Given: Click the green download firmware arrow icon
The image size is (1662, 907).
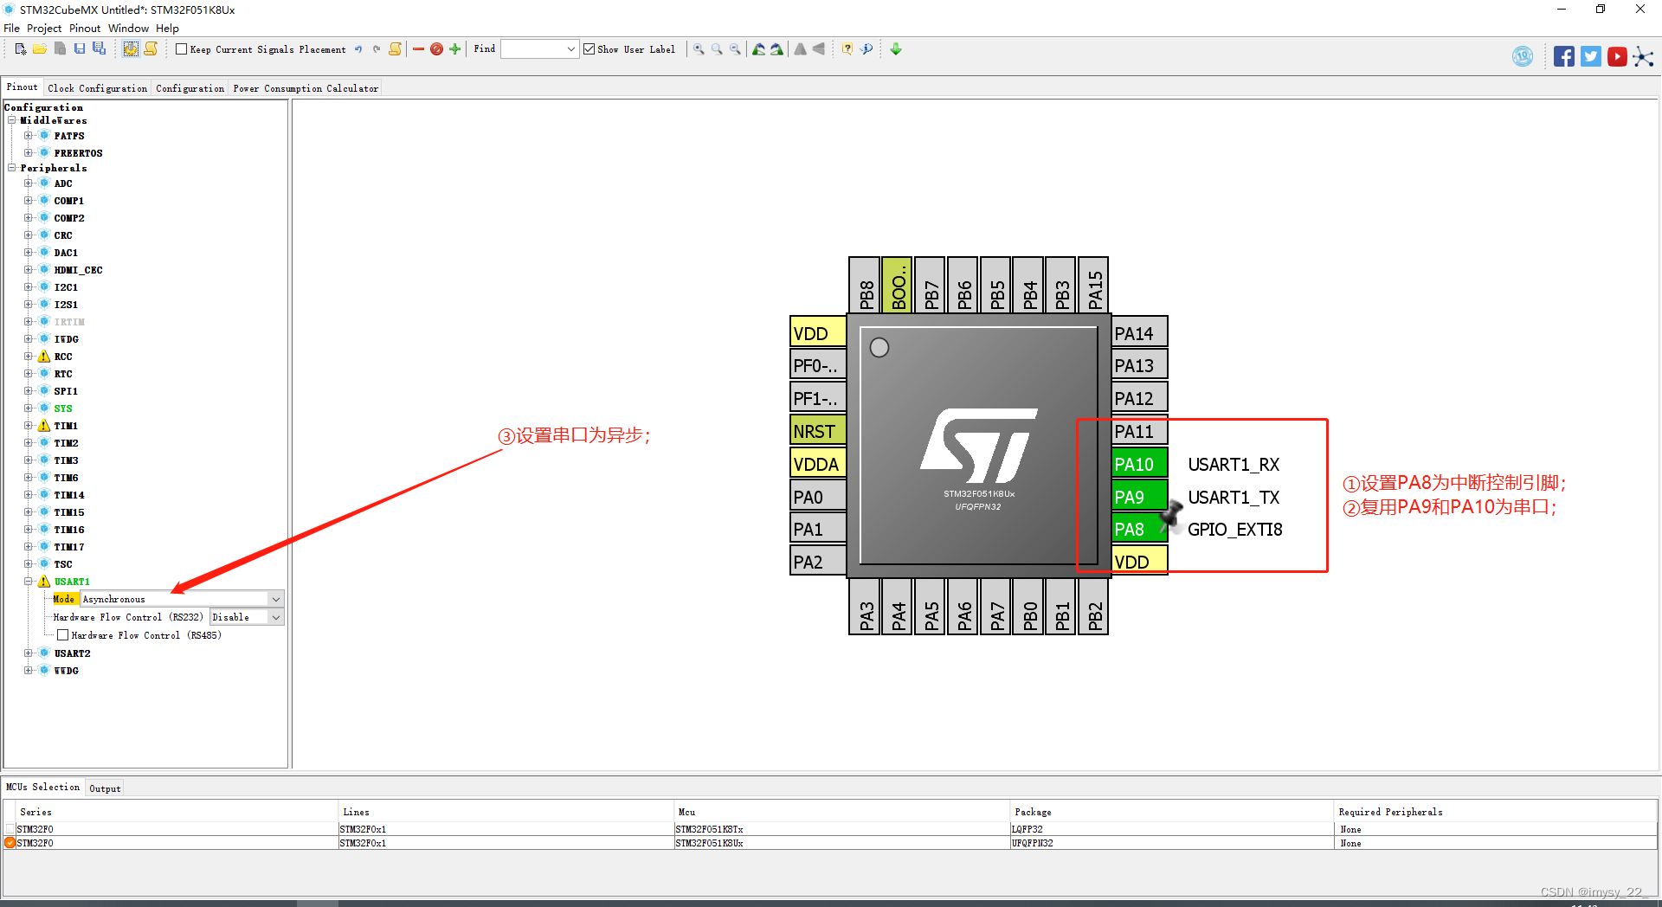Looking at the screenshot, I should 895,49.
